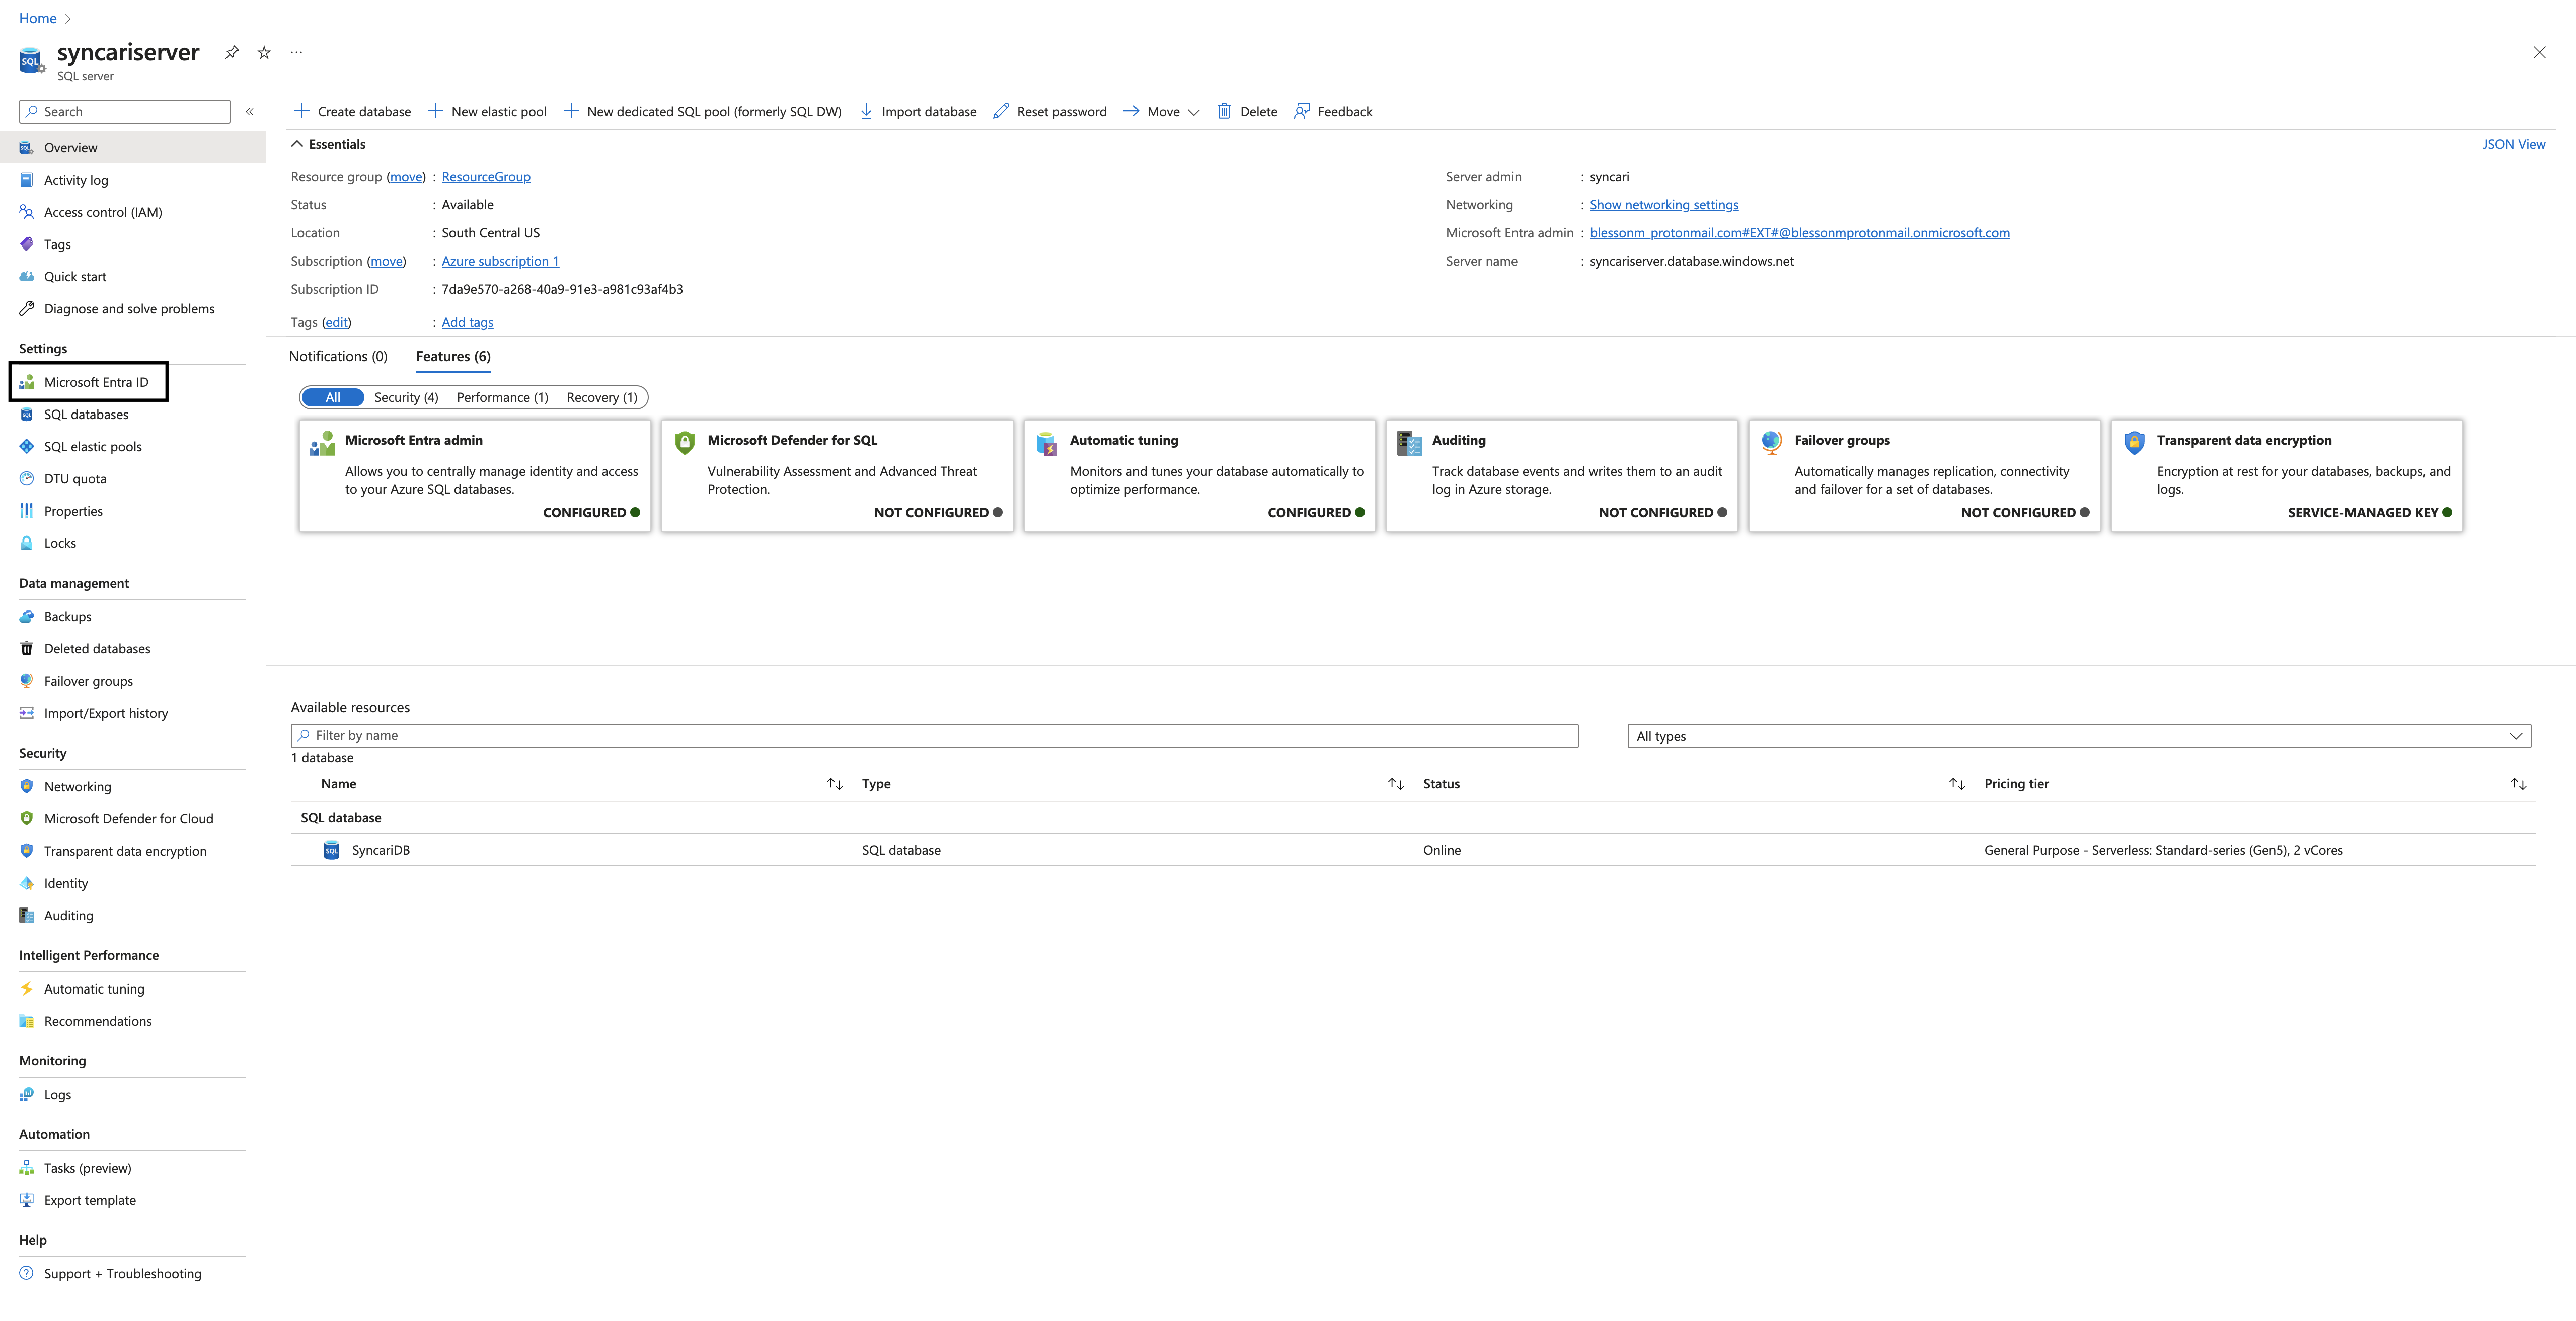Open Networking under Security
This screenshot has height=1321, width=2576.
[x=77, y=787]
